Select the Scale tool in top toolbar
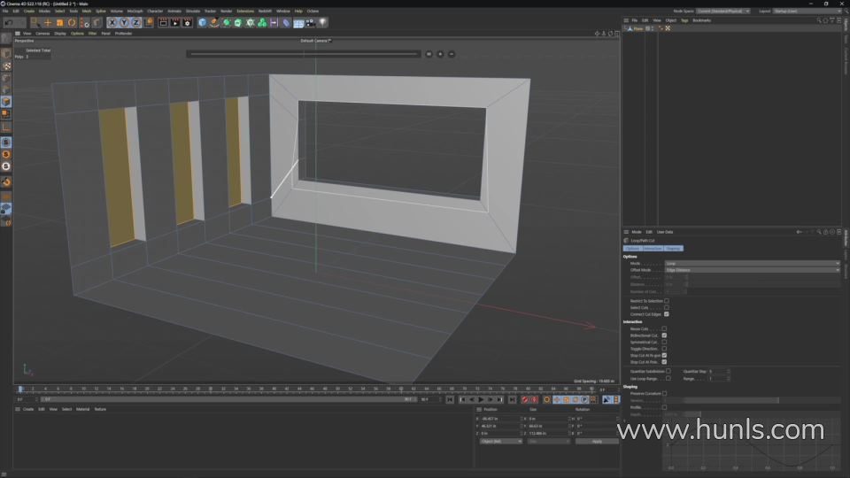 pyautogui.click(x=60, y=22)
